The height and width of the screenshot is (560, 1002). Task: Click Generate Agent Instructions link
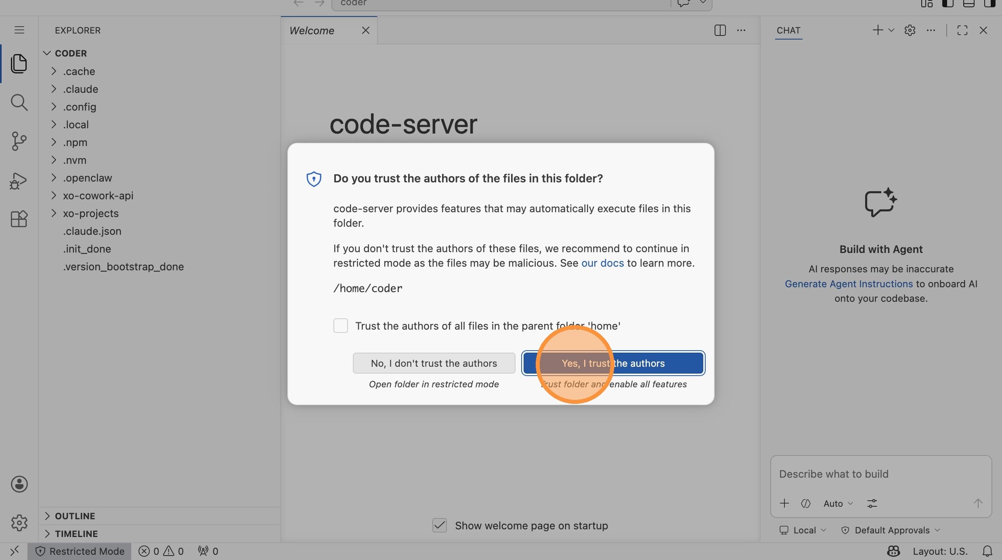point(849,284)
